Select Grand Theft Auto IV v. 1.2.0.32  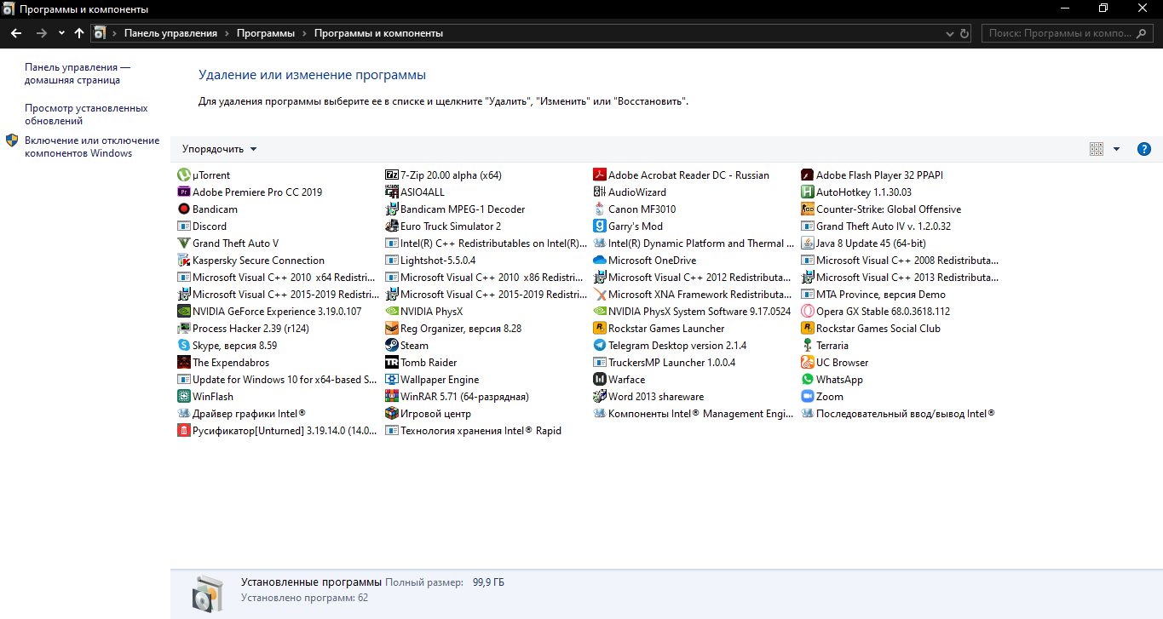(x=876, y=226)
